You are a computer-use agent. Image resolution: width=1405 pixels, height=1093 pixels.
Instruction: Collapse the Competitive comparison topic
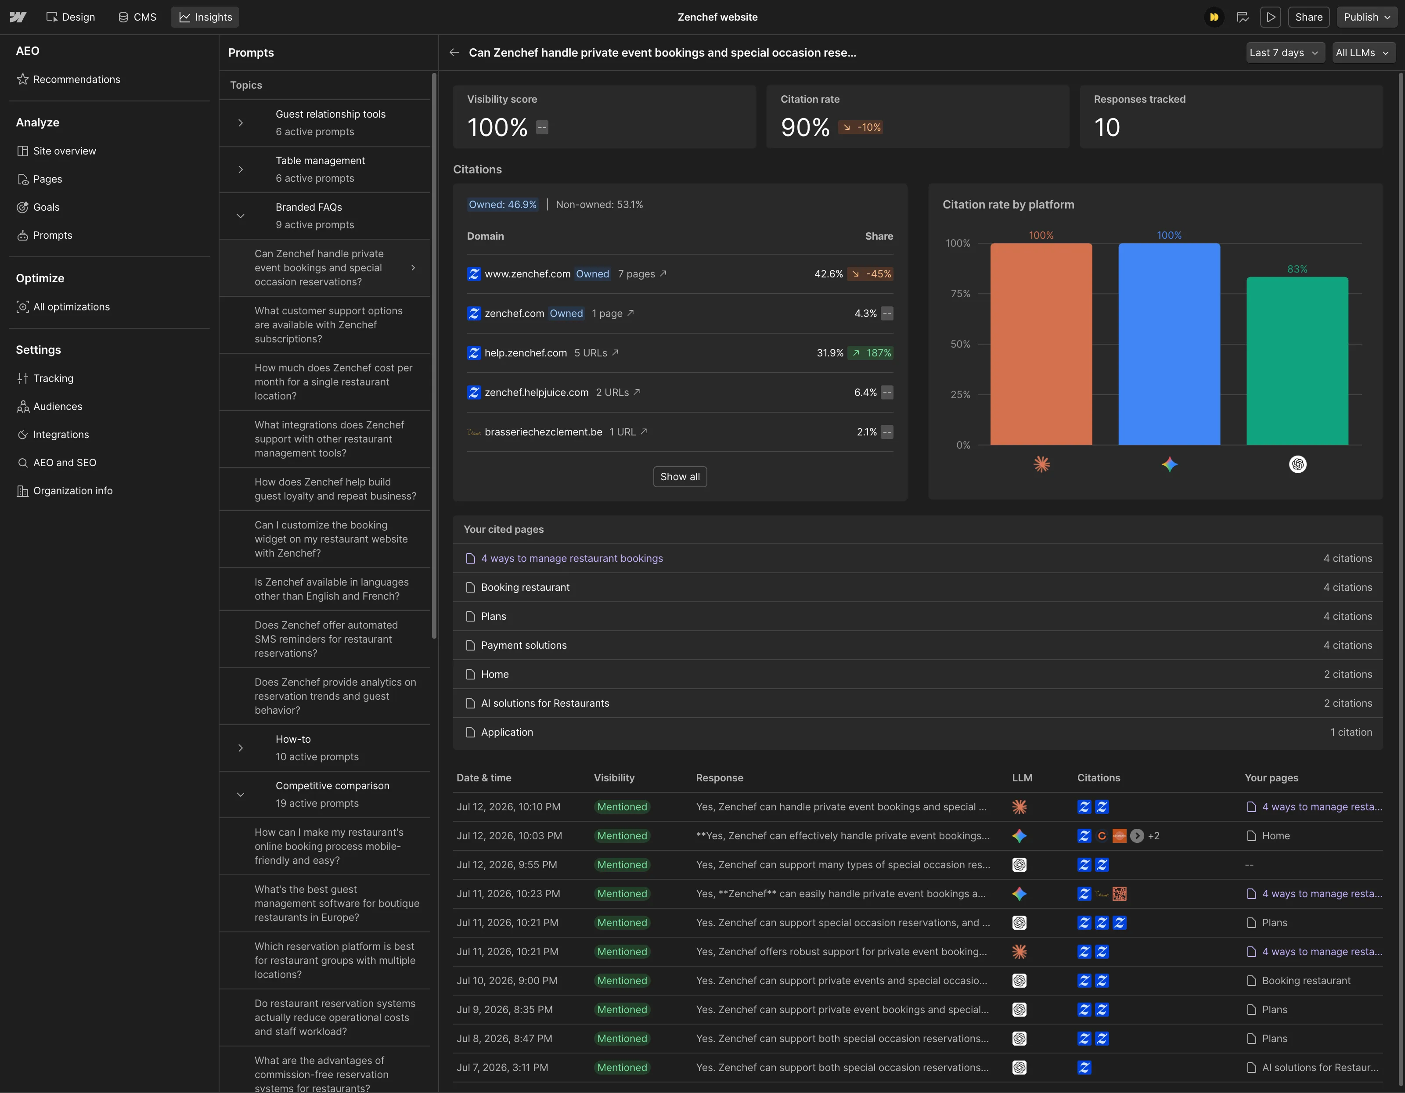pyautogui.click(x=241, y=795)
